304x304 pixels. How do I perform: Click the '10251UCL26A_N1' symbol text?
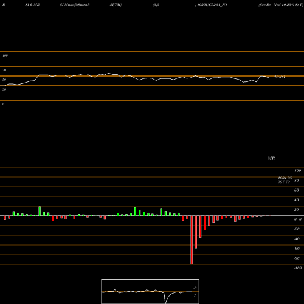pos(212,5)
